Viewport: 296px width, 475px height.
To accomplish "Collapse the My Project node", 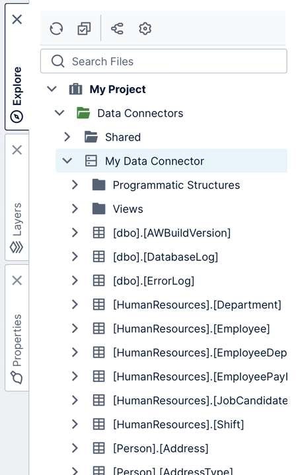I will pyautogui.click(x=52, y=89).
